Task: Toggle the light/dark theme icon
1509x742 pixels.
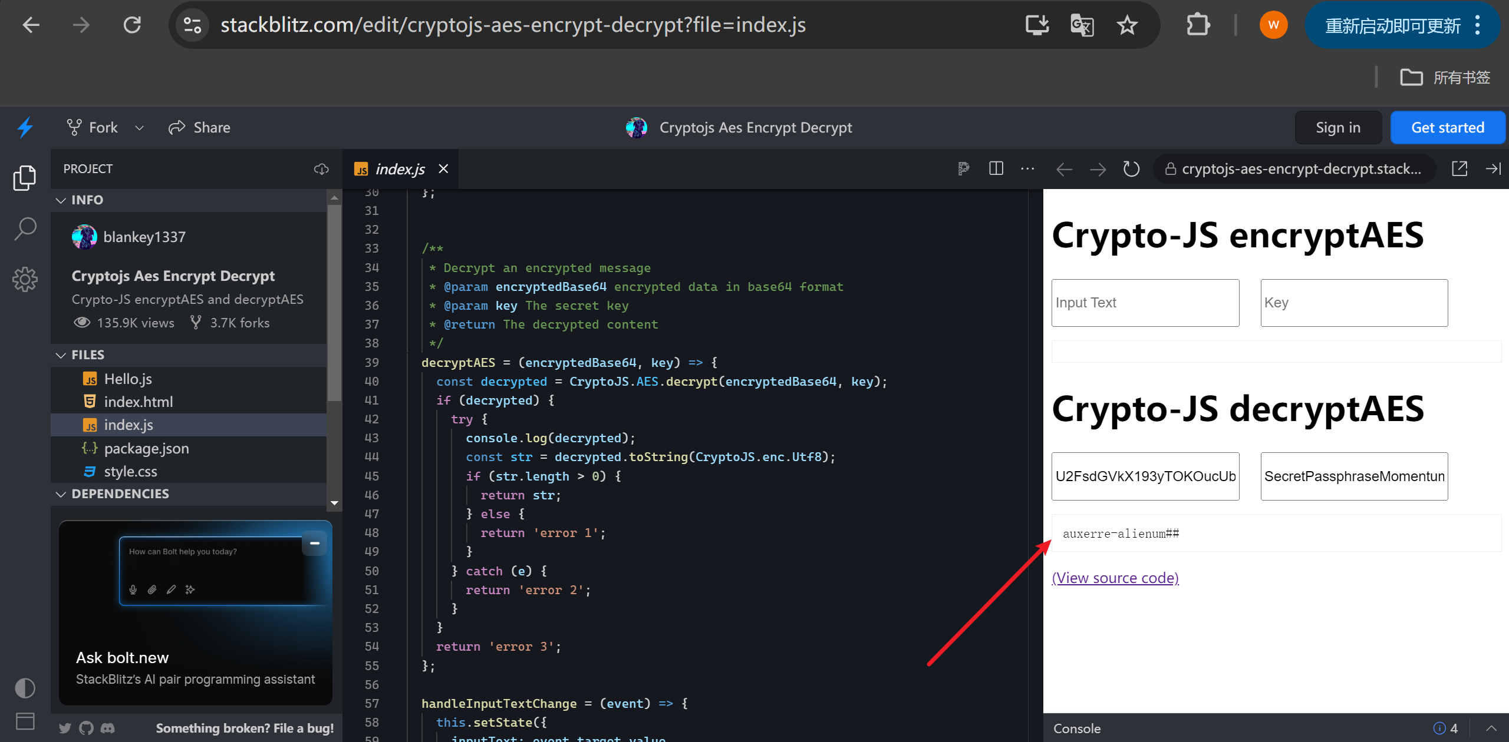Action: [25, 688]
